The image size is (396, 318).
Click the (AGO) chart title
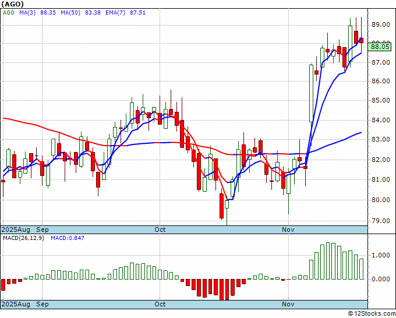pos(13,4)
